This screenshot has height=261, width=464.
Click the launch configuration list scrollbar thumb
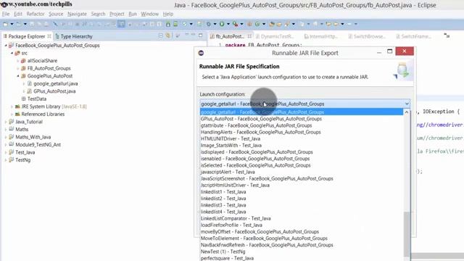(407, 233)
